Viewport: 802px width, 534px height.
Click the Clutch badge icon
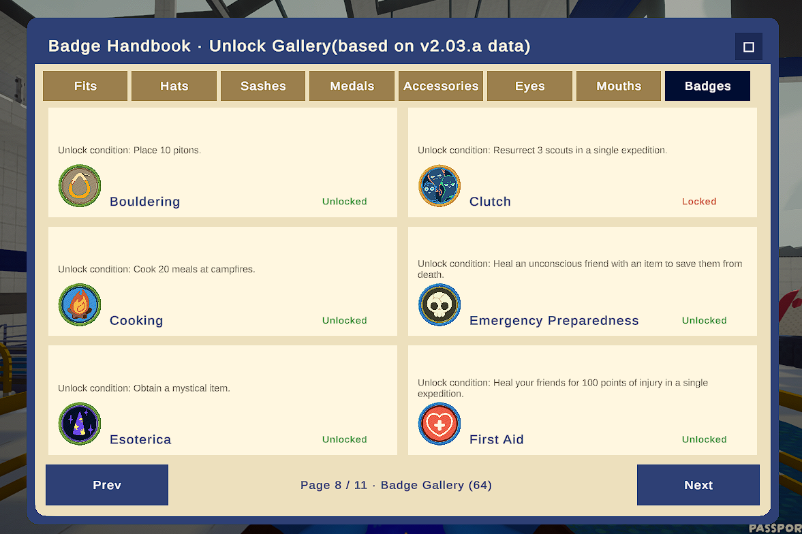(x=439, y=186)
